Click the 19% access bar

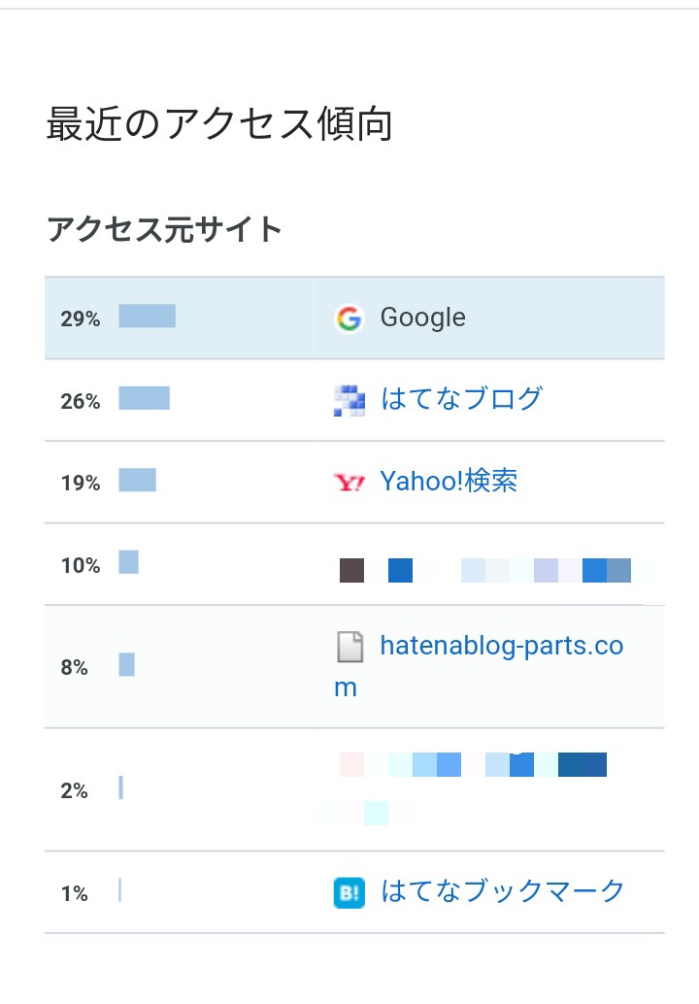[x=138, y=481]
